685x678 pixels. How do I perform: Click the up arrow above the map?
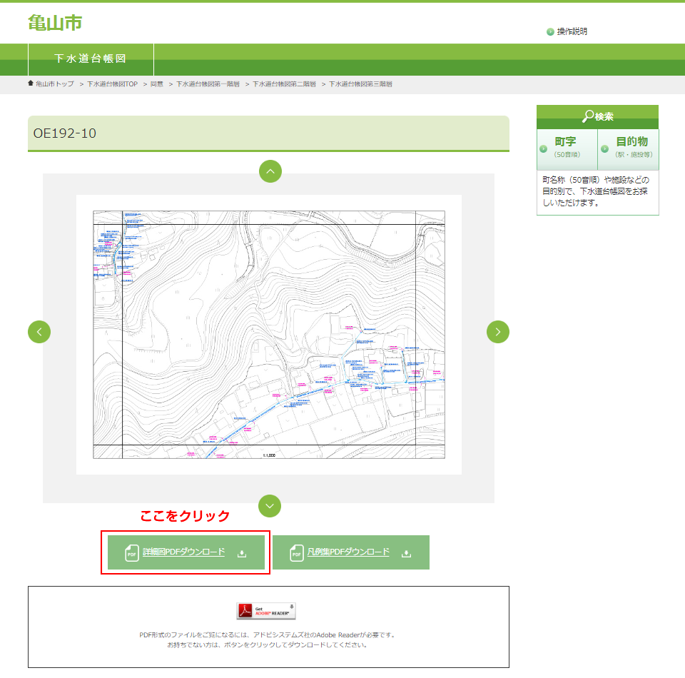click(270, 171)
